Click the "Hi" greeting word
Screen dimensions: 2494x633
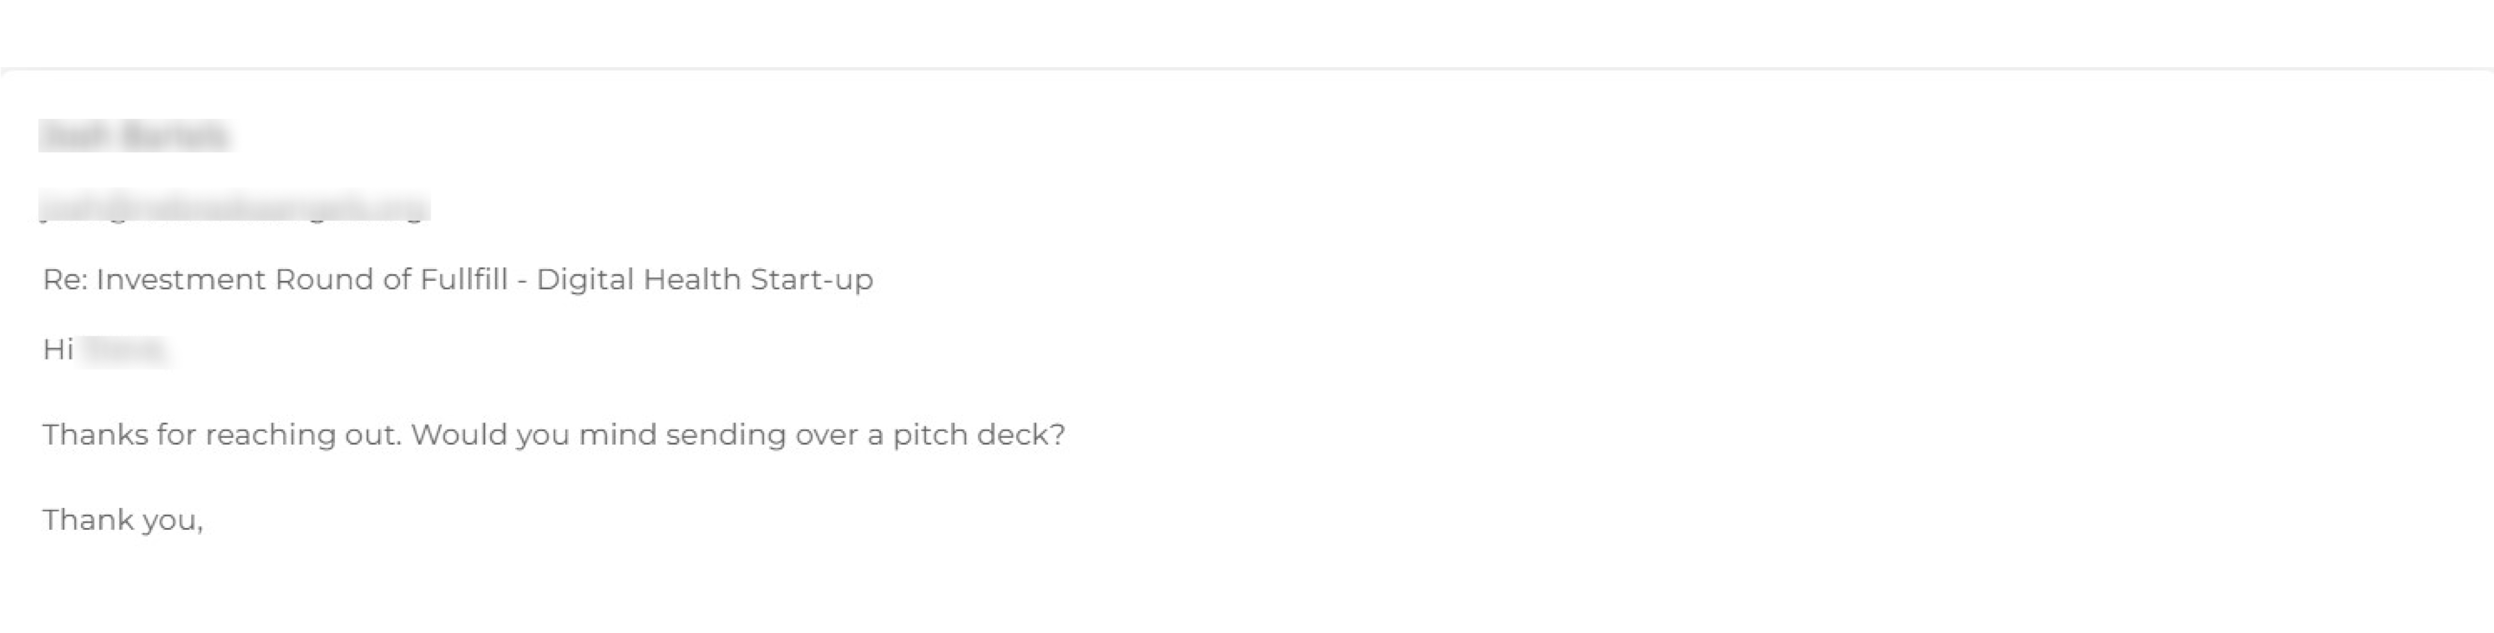coord(57,350)
